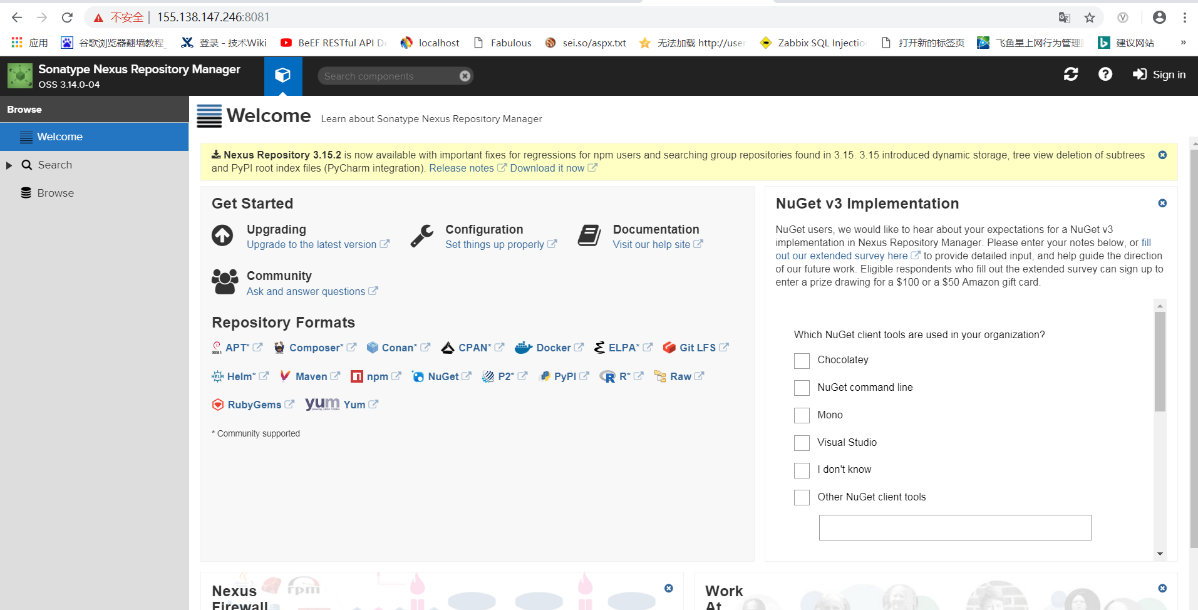The height and width of the screenshot is (610, 1198).
Task: Open the NuGet format link
Action: click(449, 376)
